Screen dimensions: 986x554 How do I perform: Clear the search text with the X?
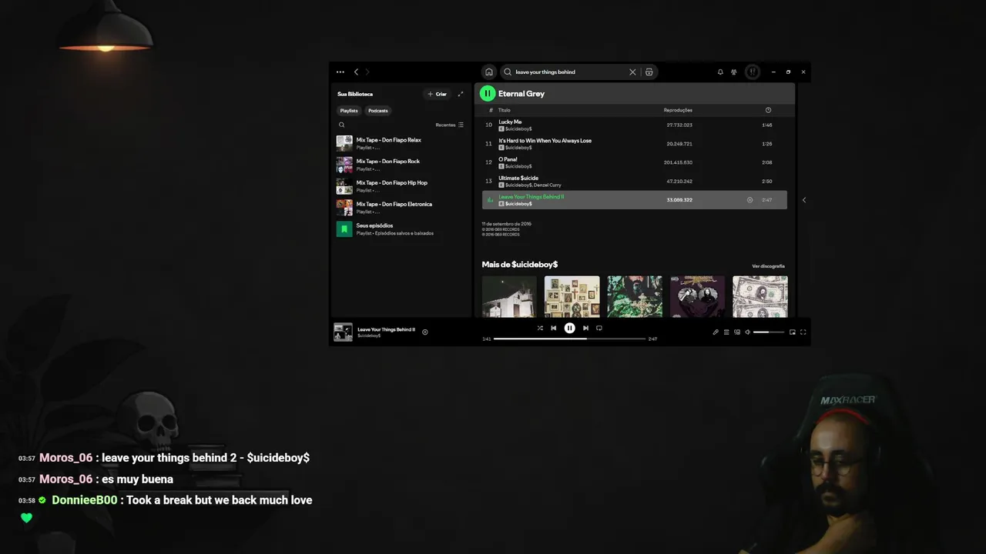633,72
